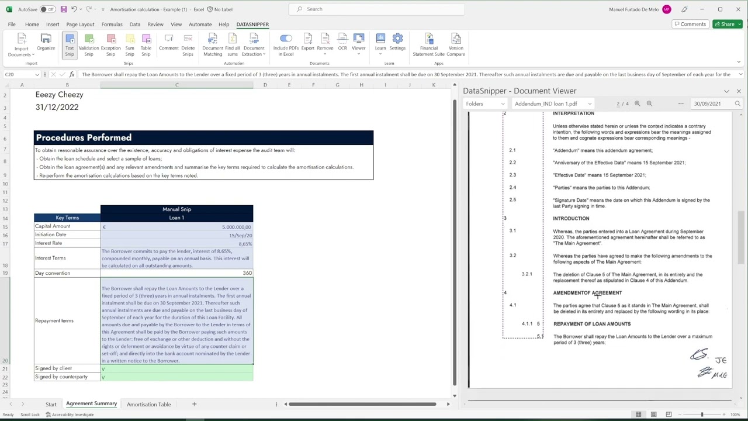Open the Viewer button

[x=359, y=45]
